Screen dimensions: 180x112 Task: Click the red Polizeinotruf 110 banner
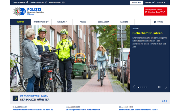pyautogui.click(x=156, y=11)
